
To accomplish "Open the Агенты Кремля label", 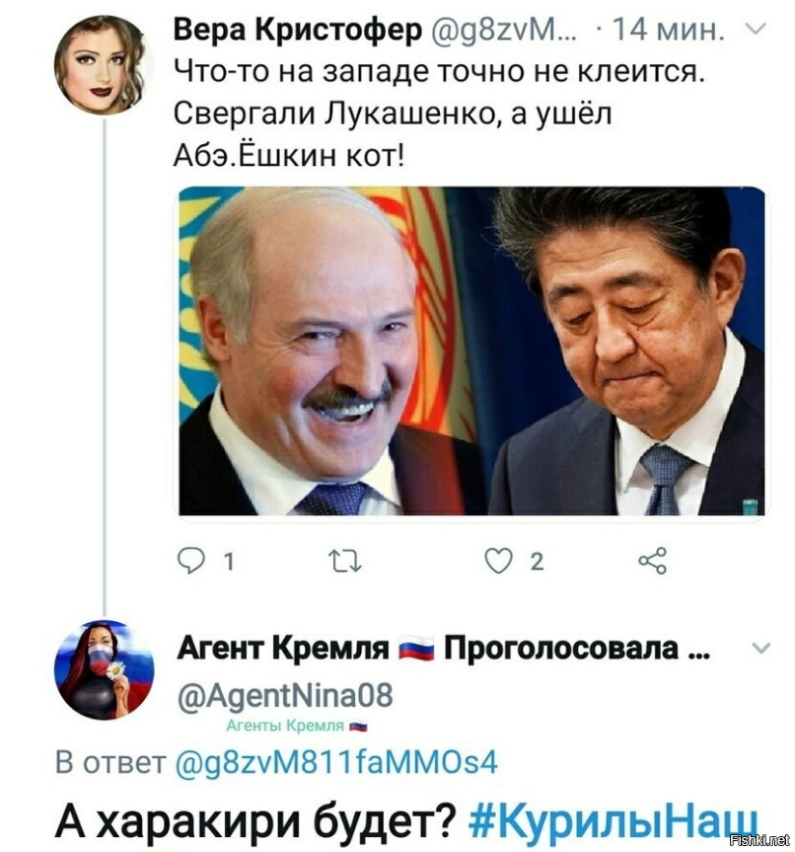I will (285, 726).
